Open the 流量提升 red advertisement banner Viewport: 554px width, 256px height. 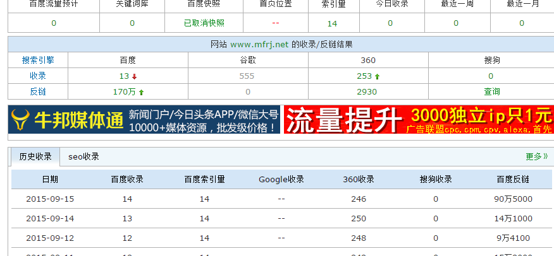click(417, 120)
